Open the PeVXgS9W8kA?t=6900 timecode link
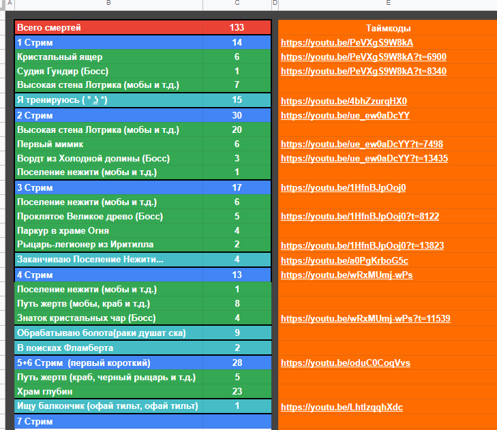497x430 pixels. pyautogui.click(x=363, y=57)
